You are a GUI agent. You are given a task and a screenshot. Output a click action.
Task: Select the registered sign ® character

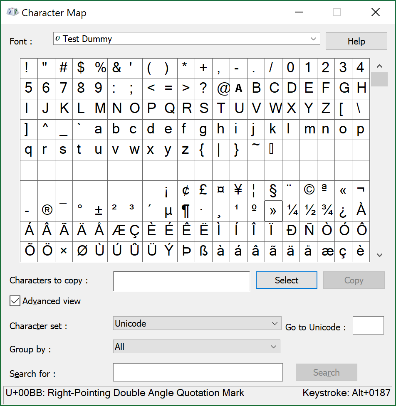47,211
